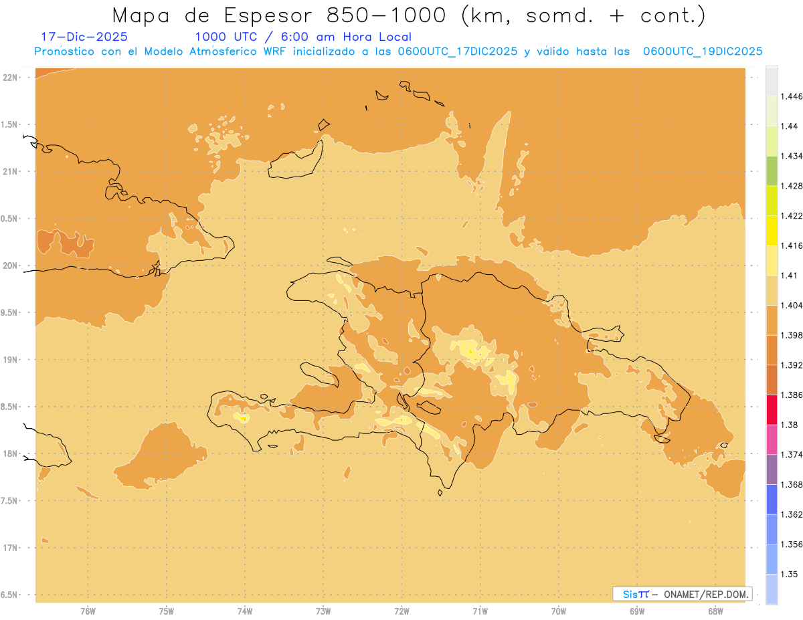Select the purple swatch between 1.368 and 1.374

point(772,469)
